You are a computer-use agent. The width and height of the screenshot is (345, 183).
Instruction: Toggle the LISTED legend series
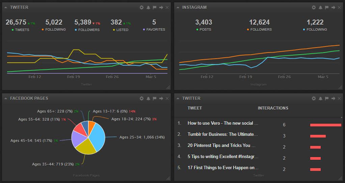click(121, 30)
